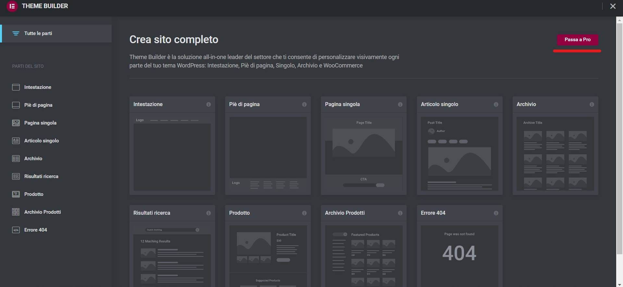This screenshot has height=287, width=623.
Task: Click the scrollbar down arrow
Action: (x=619, y=284)
